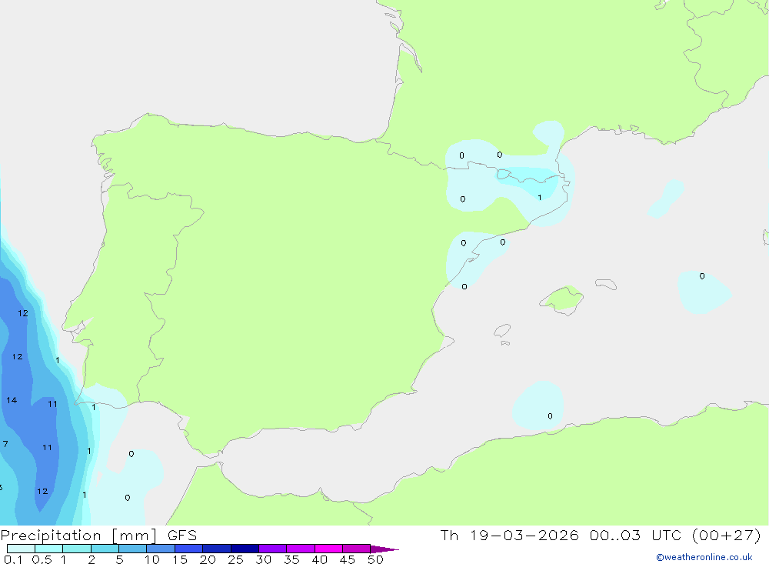Screen dimensions: 769x564
Task: Click the '1' value on the Catalan coast
Action: point(540,197)
